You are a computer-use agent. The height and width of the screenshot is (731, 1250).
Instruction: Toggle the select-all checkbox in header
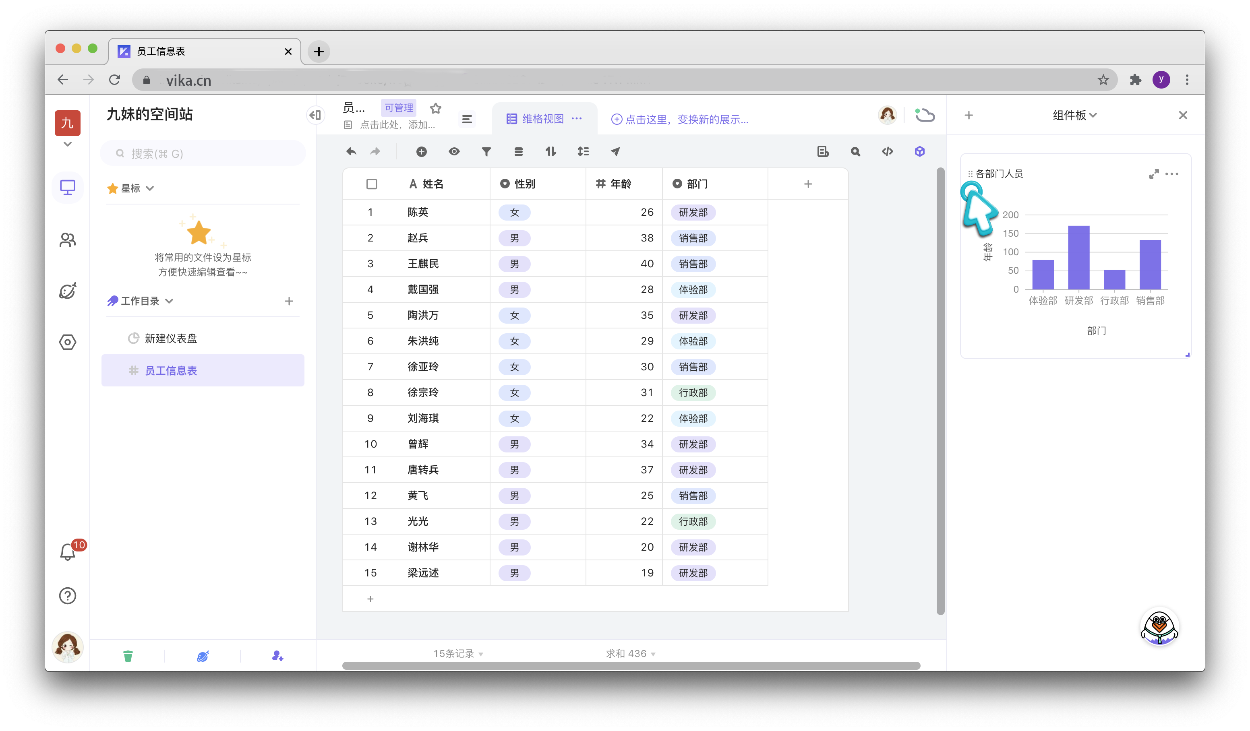[x=371, y=184]
